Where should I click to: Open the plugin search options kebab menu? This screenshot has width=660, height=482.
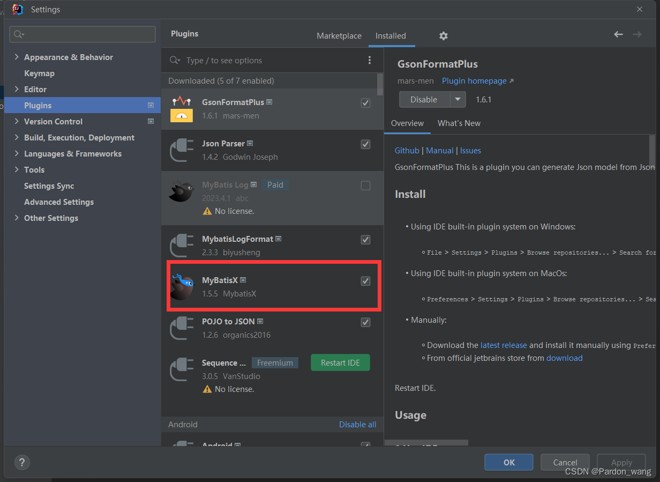coord(369,60)
